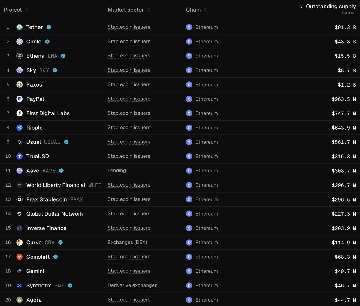360x306 pixels.
Task: Click the verified badge next to Synthetix SNX
Action: 70,285
